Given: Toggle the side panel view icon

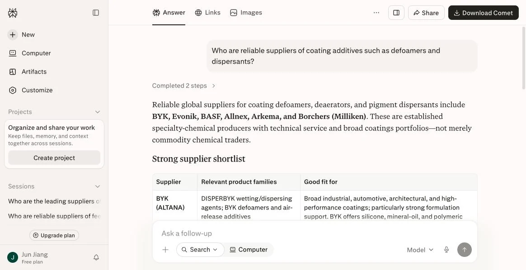Looking at the screenshot, I should [396, 13].
